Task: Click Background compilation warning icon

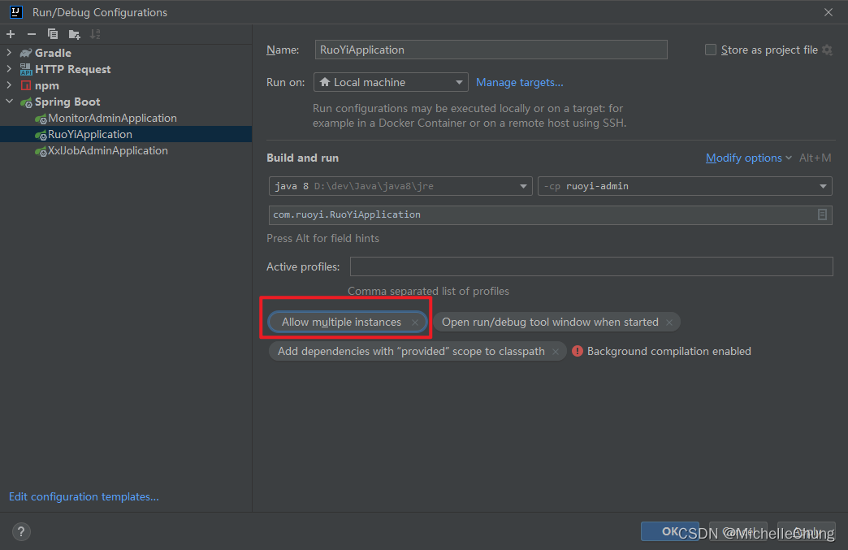Action: [578, 351]
